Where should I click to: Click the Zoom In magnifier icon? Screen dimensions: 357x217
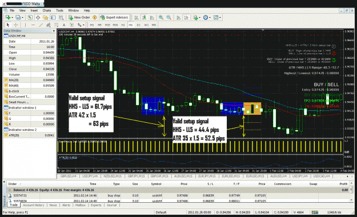pos(161,17)
